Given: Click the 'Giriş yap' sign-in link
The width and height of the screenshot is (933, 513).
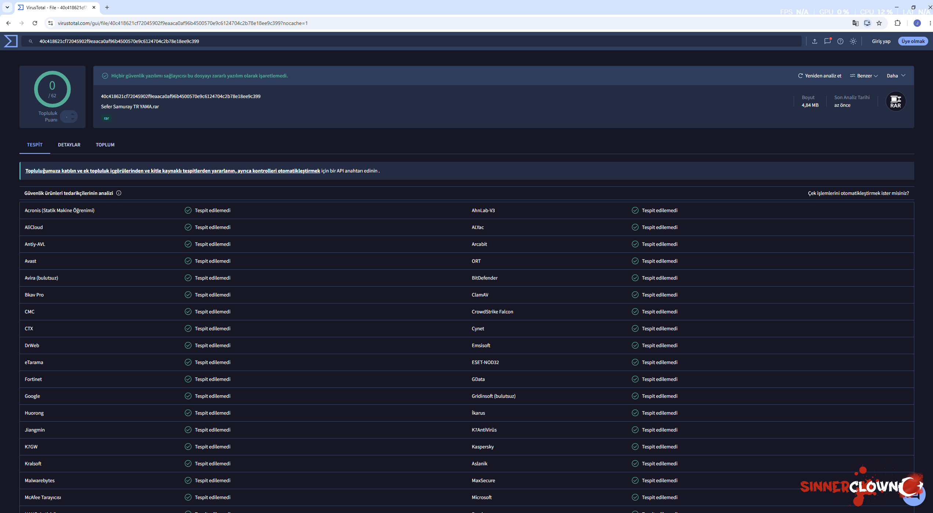Looking at the screenshot, I should (881, 41).
